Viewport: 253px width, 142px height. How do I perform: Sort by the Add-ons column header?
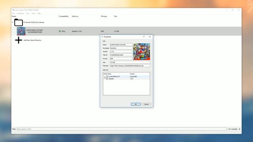pyautogui.click(x=75, y=16)
